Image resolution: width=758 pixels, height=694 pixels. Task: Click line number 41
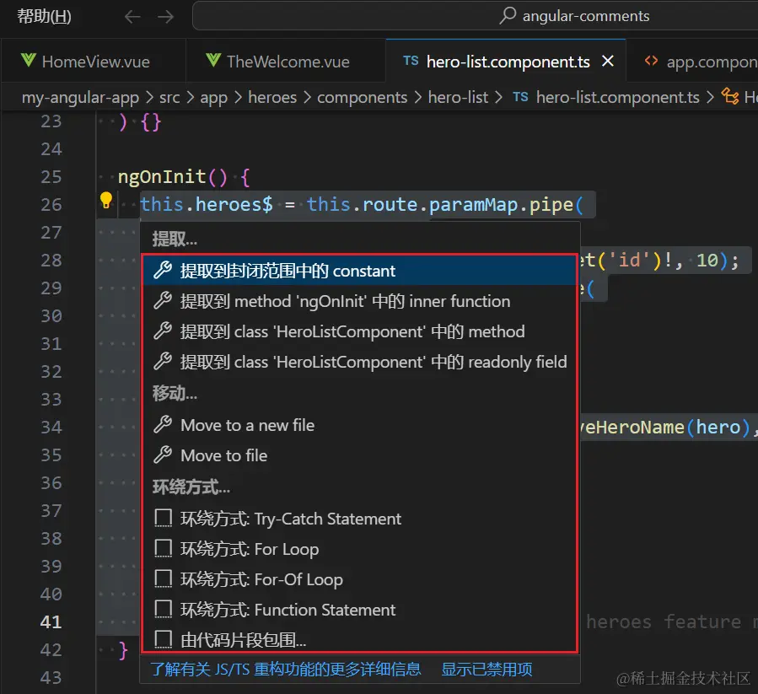51,621
